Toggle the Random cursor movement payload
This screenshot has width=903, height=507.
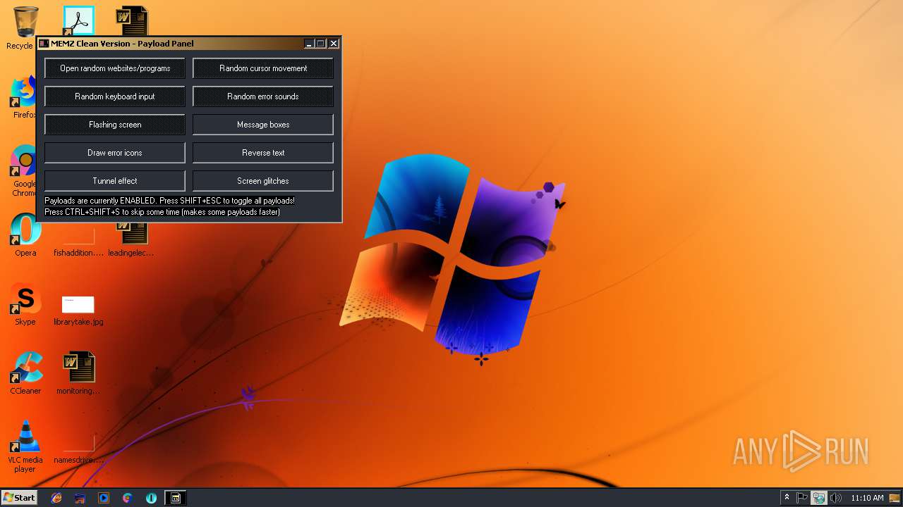[263, 68]
